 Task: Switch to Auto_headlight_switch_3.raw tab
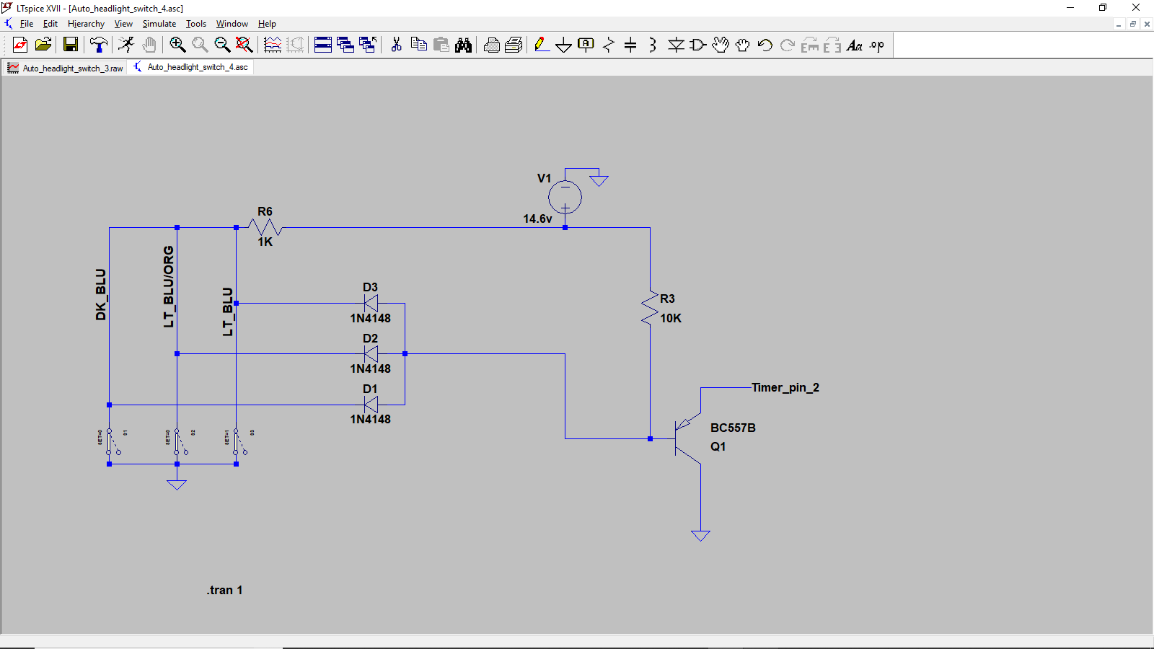click(x=66, y=68)
